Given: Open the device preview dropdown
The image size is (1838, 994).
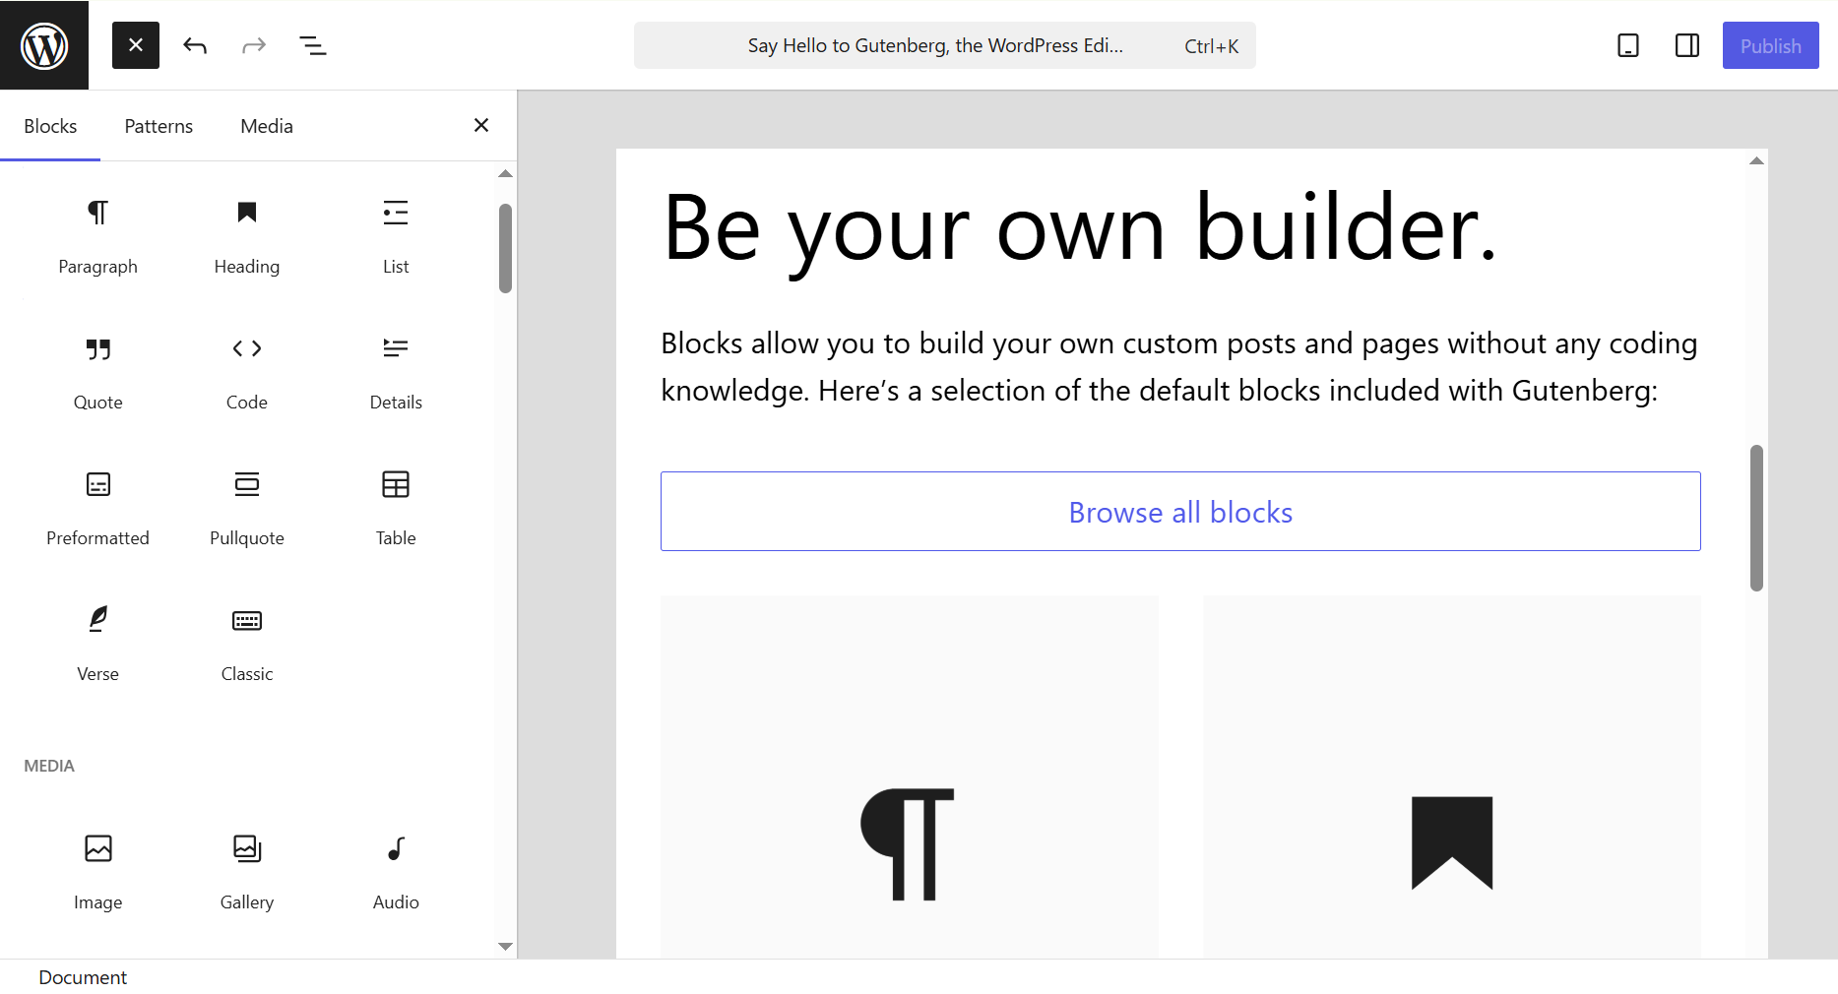Looking at the screenshot, I should coord(1627,45).
